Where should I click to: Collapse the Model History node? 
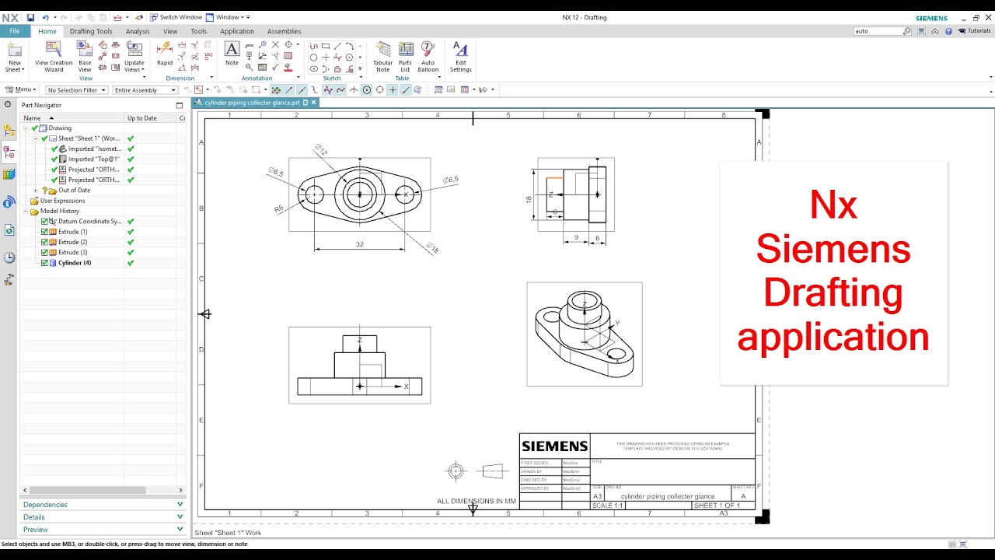pyautogui.click(x=26, y=212)
